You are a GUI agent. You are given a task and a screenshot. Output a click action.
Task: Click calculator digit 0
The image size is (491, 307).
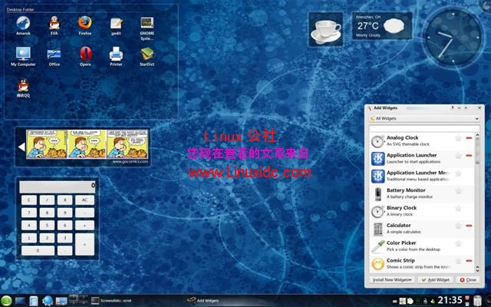[38, 250]
